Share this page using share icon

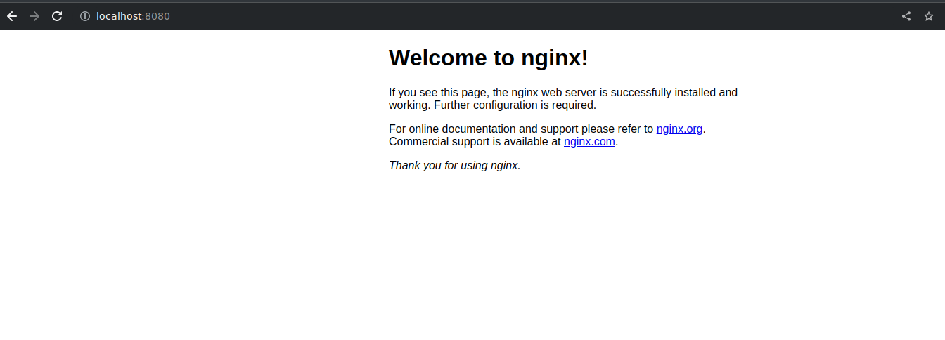tap(906, 16)
